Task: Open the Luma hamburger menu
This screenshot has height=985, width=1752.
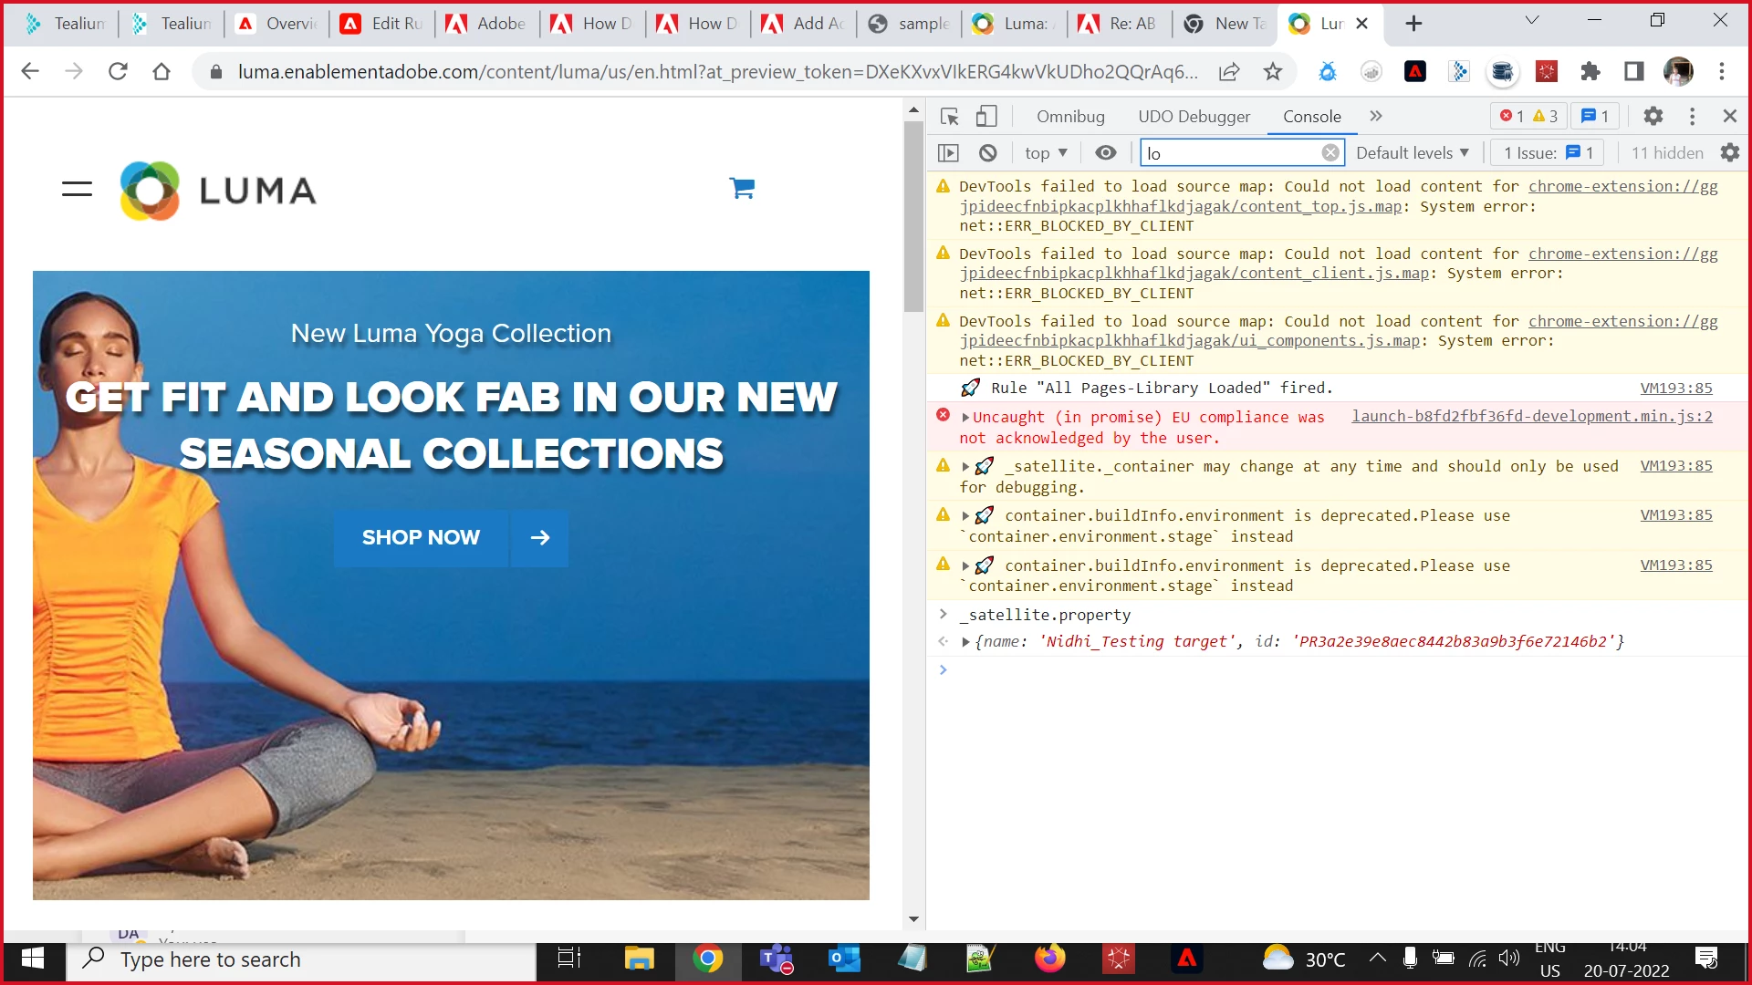Action: pos(77,189)
